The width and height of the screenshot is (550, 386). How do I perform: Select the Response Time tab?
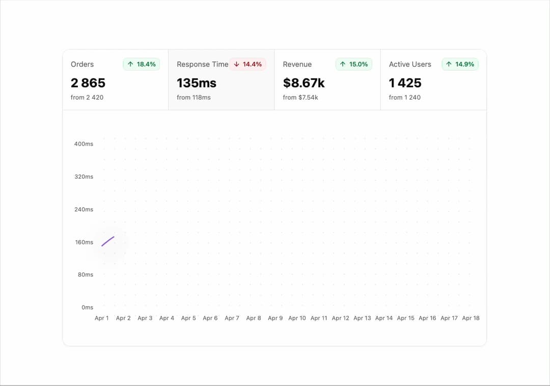click(x=222, y=80)
